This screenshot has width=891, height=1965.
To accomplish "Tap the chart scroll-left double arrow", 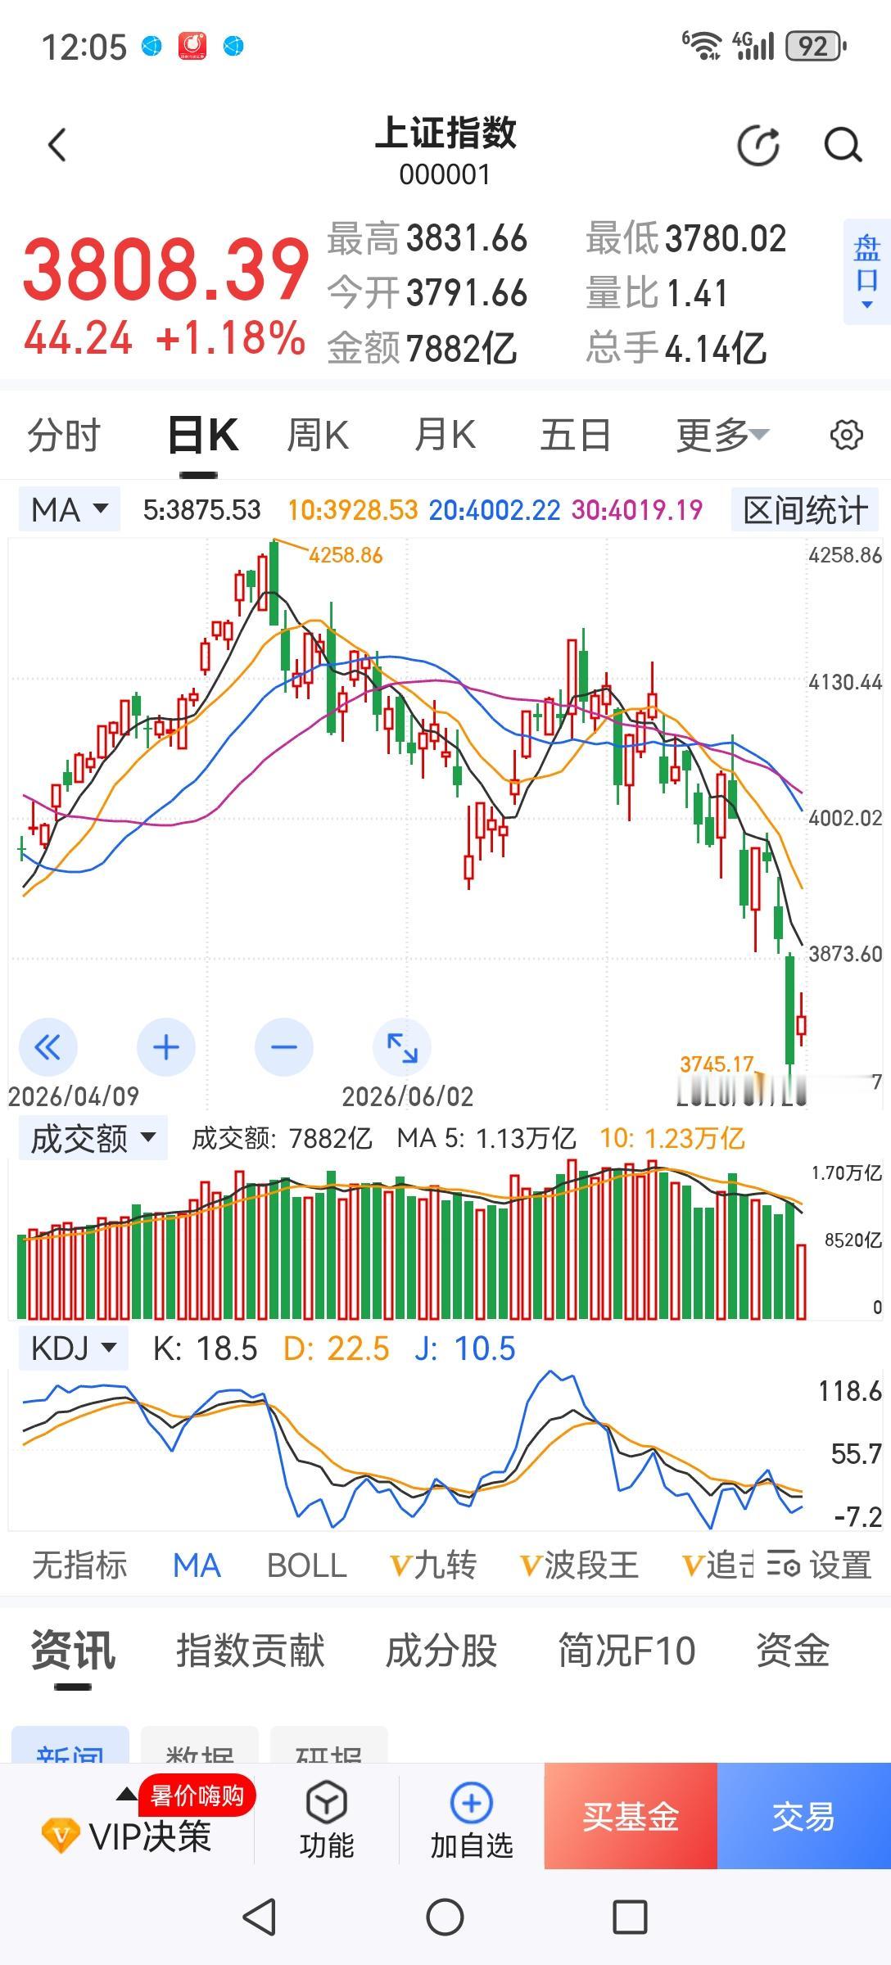I will pos(47,1046).
